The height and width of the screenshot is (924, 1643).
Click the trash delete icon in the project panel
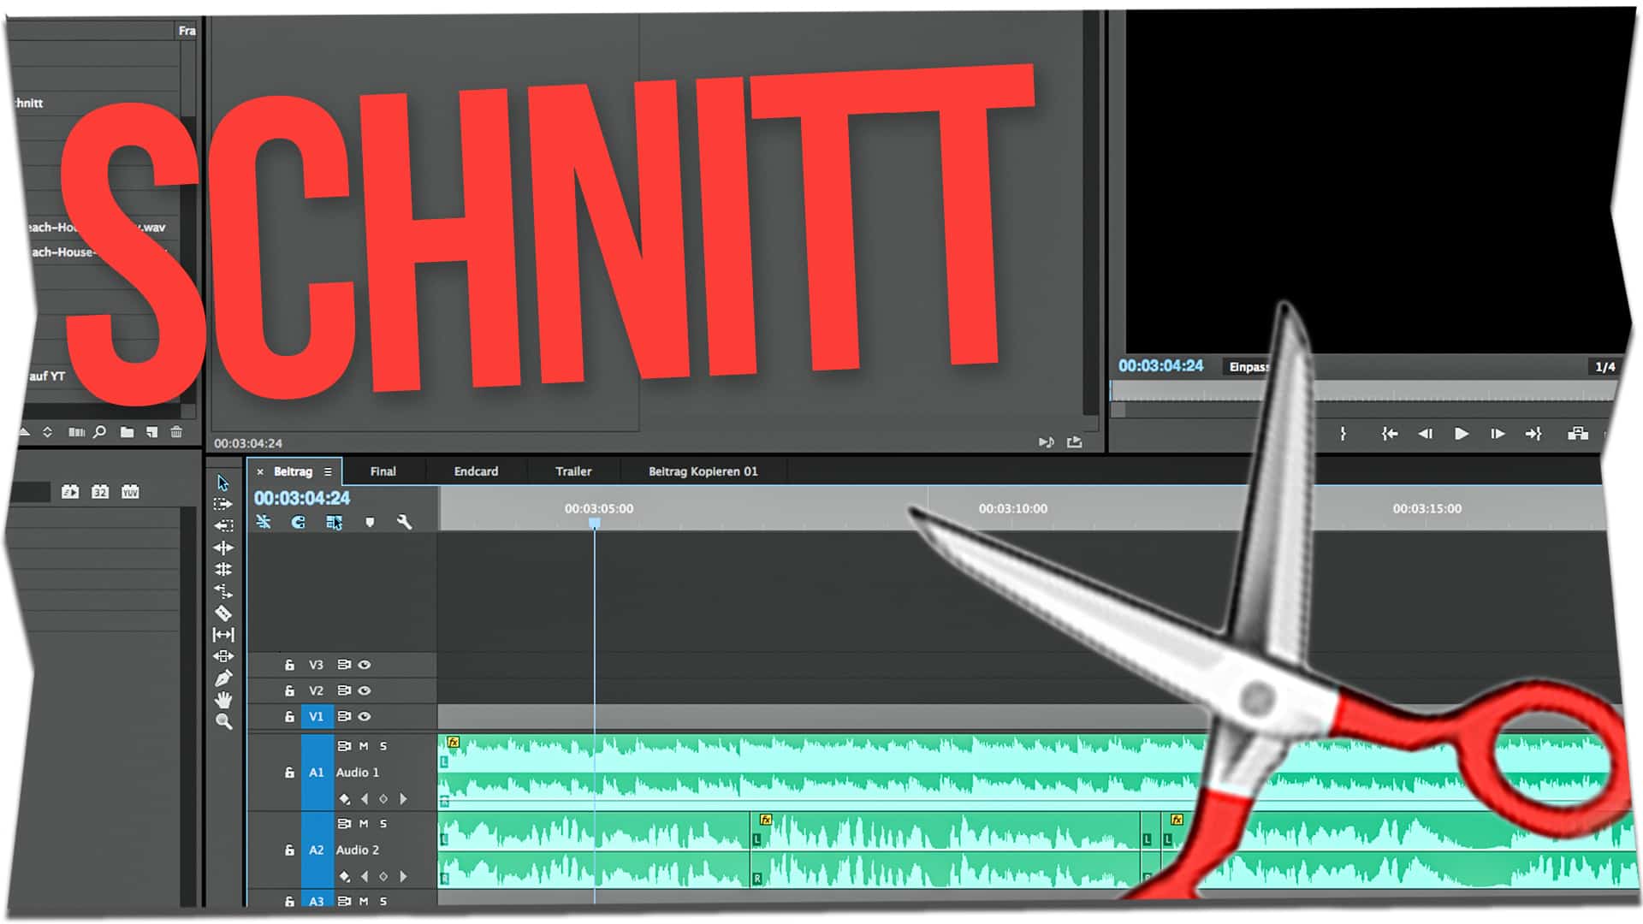tap(176, 432)
